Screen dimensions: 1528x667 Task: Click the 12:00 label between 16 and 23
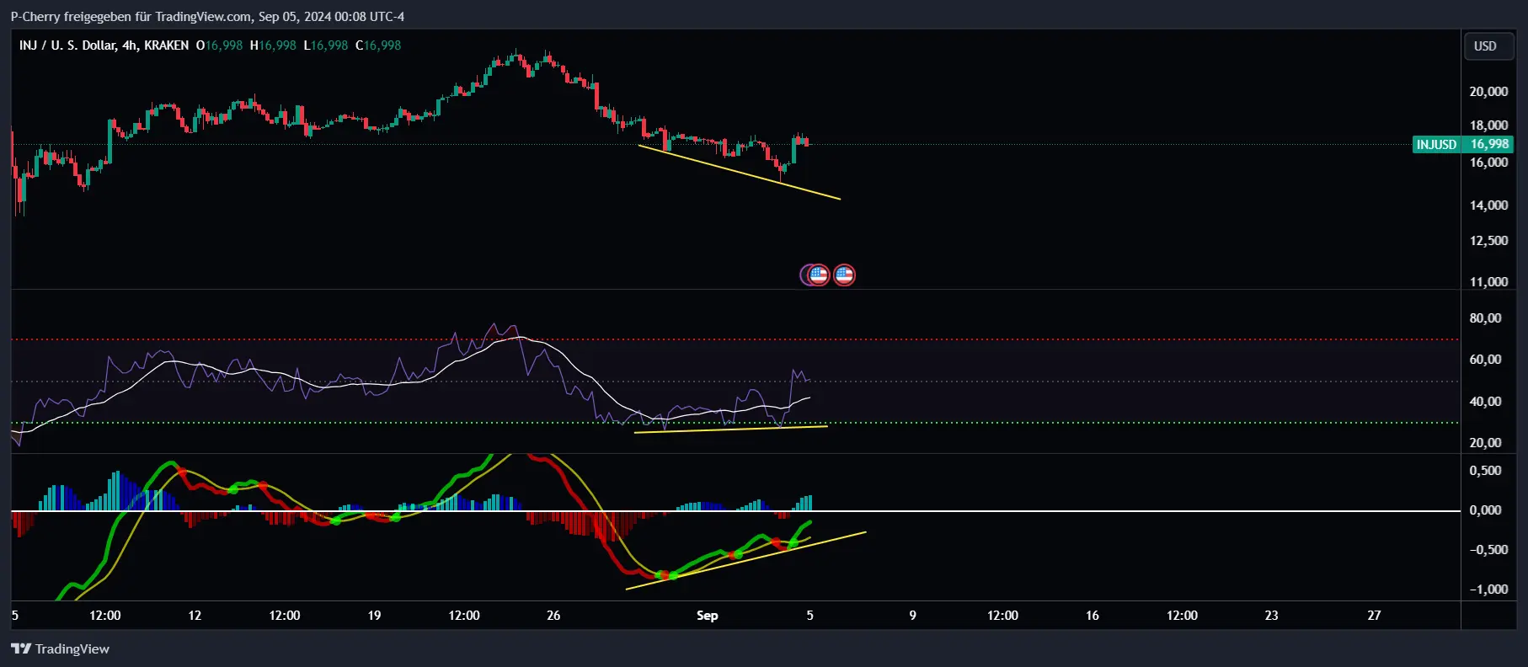click(1182, 616)
